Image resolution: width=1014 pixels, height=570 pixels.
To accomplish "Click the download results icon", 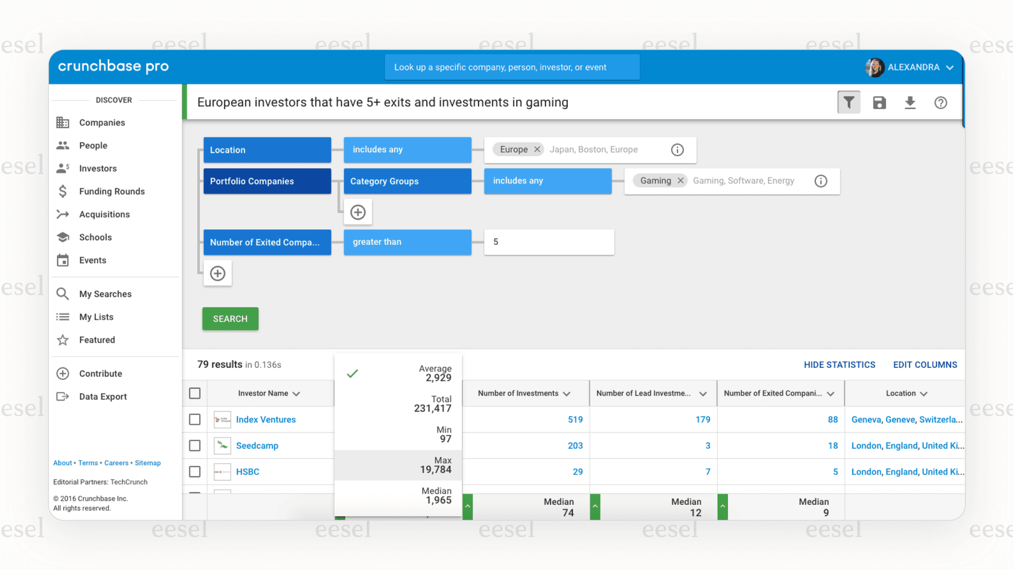I will 910,102.
